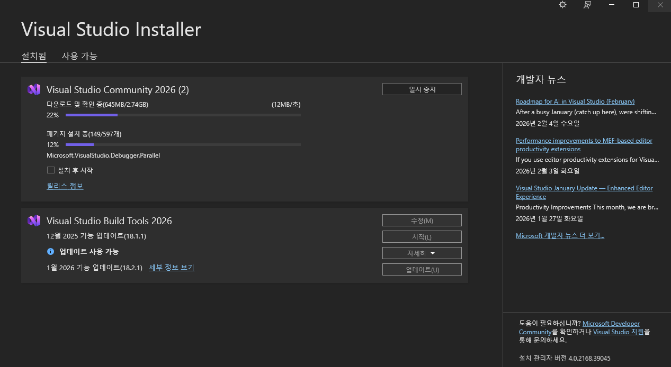671x367 pixels.
Task: Close the Visual Studio Installer window
Action: 660,5
